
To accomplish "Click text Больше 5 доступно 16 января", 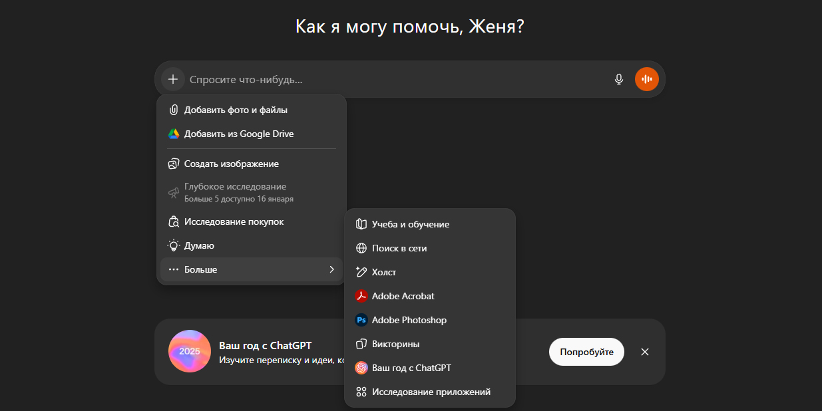I will coord(239,199).
